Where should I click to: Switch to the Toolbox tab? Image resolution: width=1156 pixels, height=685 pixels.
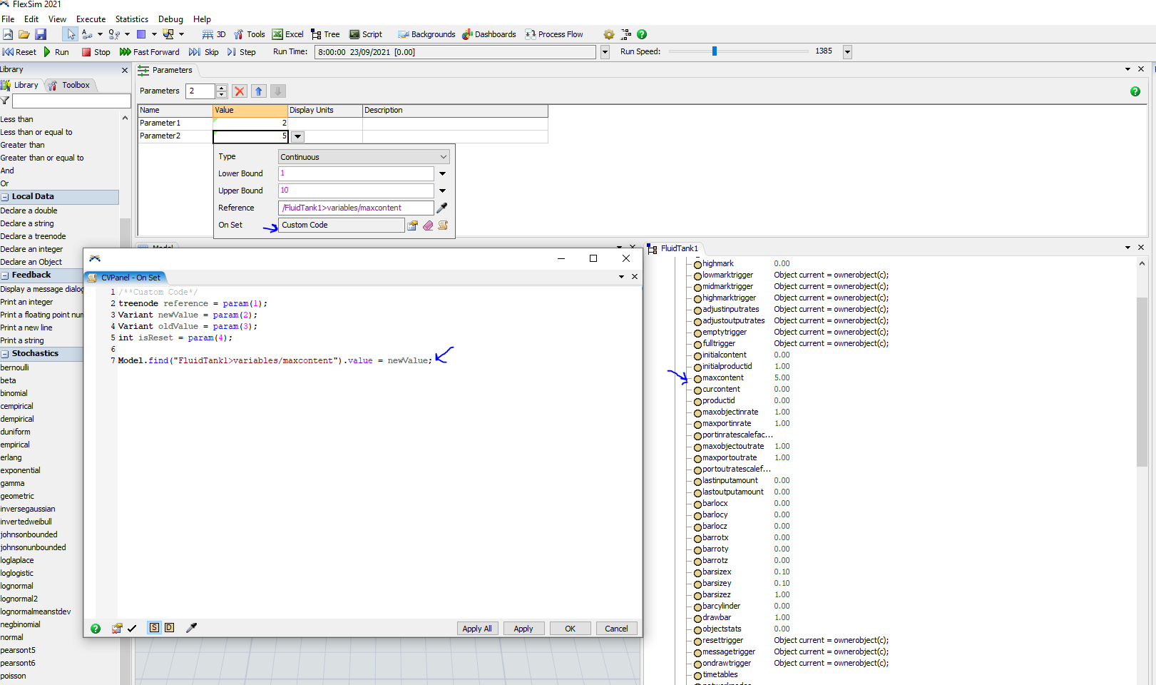70,86
